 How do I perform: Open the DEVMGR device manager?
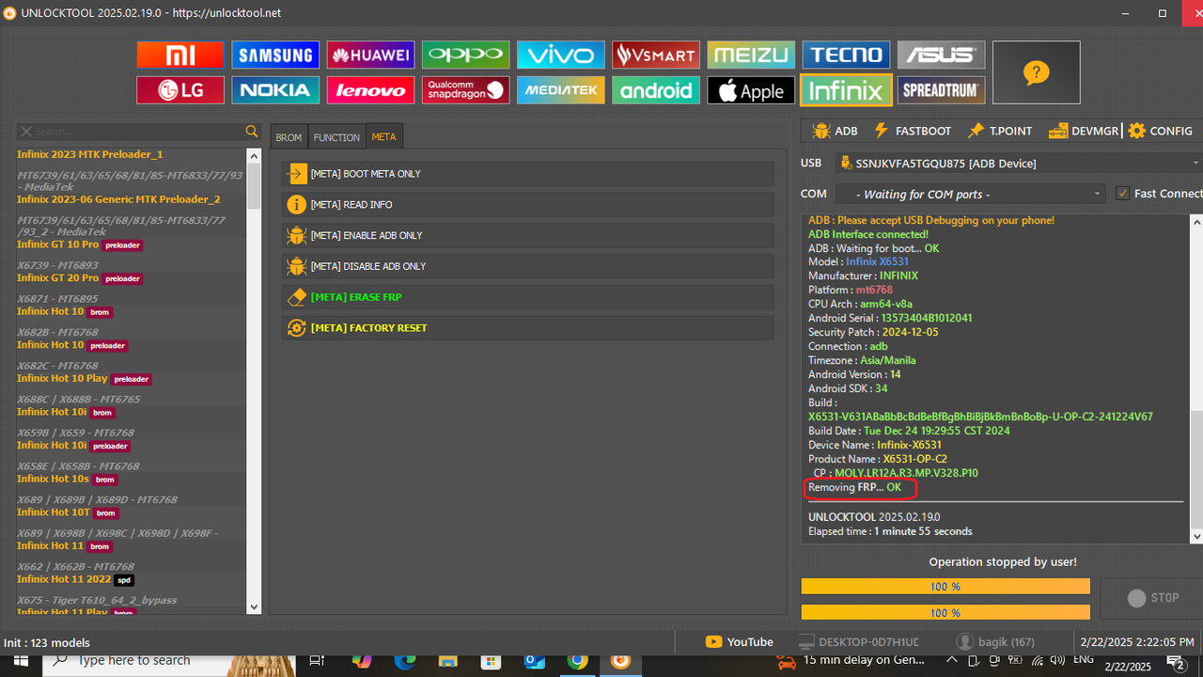[1084, 131]
